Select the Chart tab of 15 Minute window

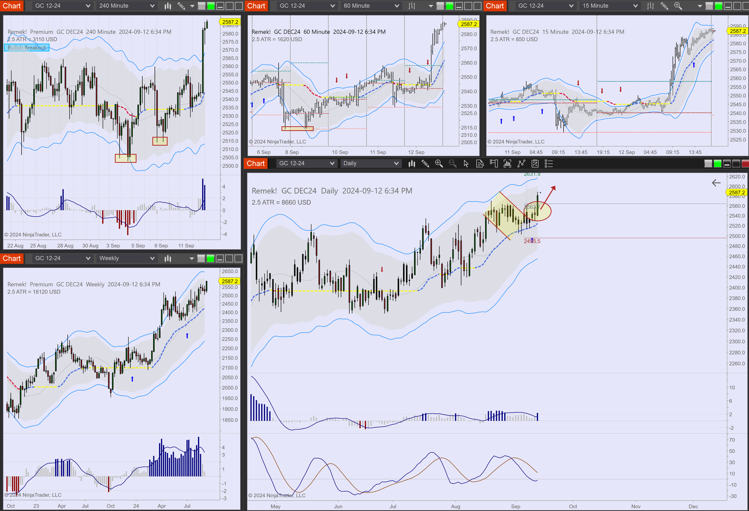tap(495, 6)
